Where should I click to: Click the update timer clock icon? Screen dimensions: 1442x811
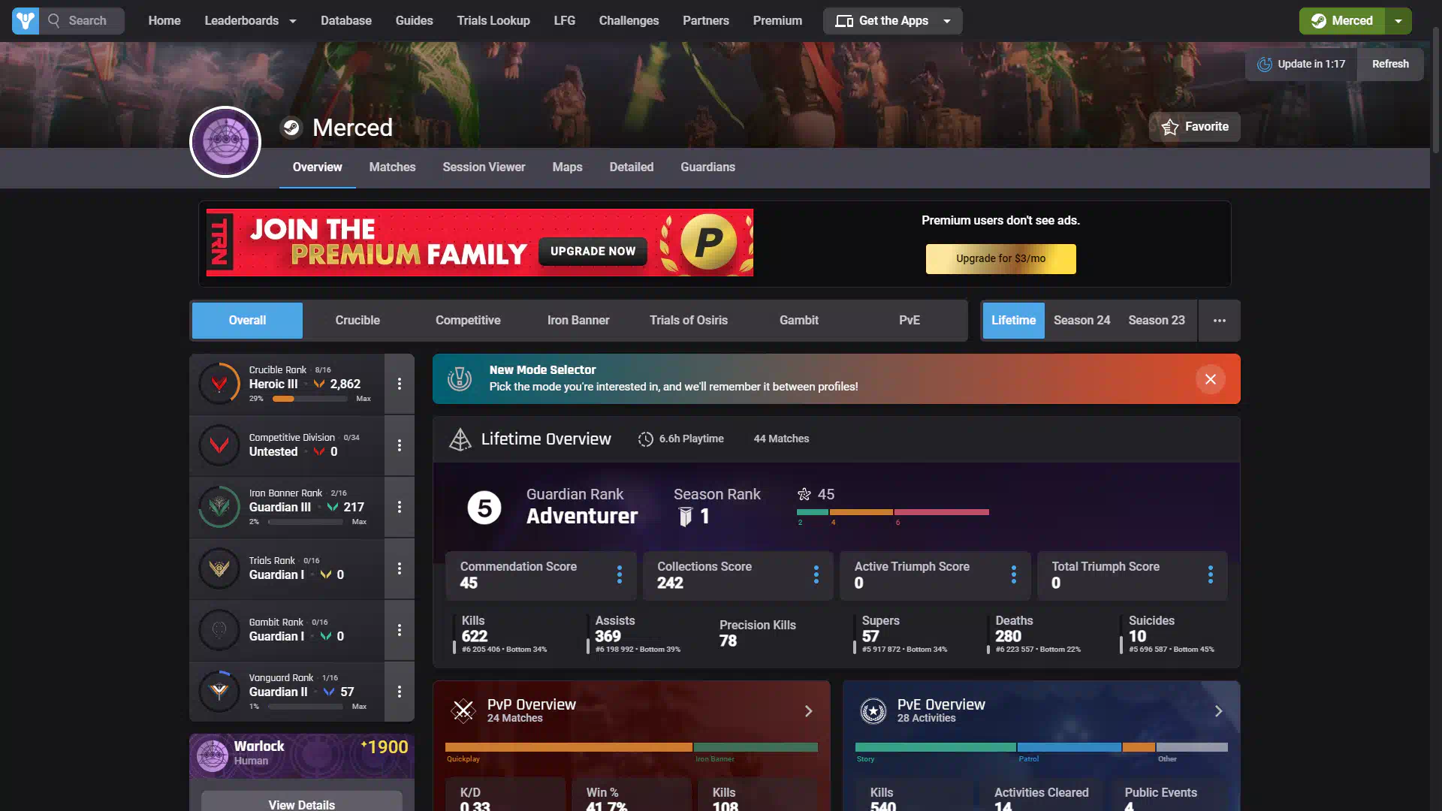1265,65
